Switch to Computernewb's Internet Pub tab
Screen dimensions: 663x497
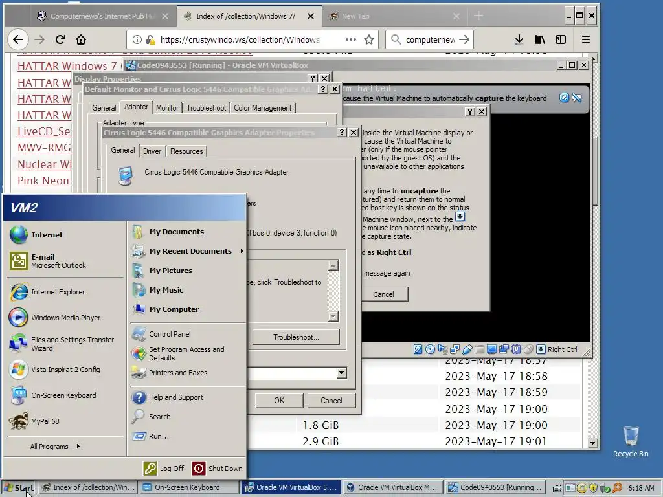(x=103, y=16)
